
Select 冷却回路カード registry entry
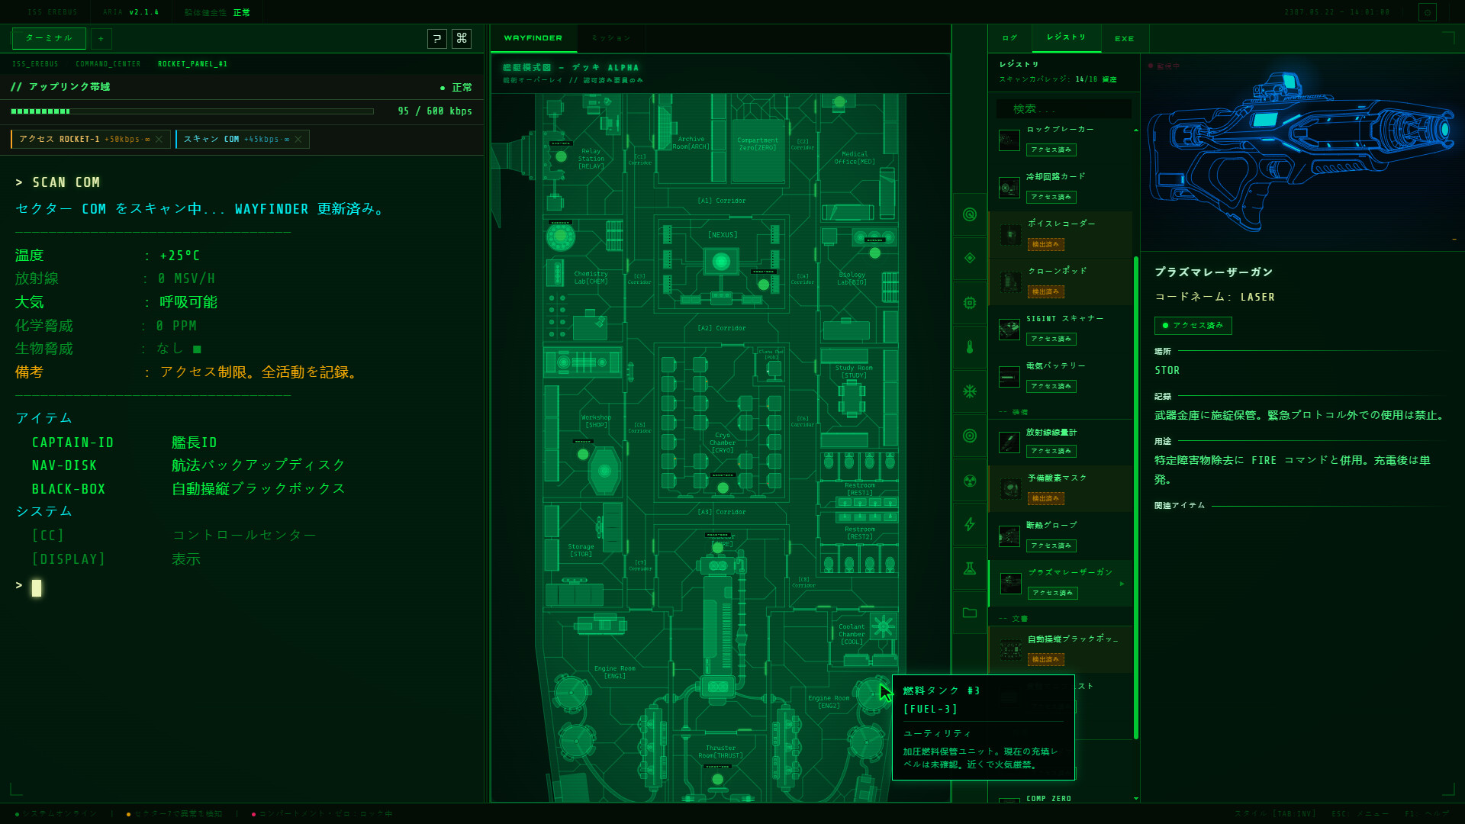[1061, 187]
